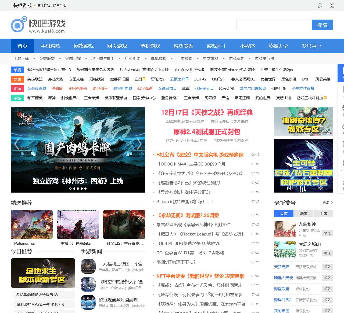Click the 搜索 search button

(x=322, y=25)
